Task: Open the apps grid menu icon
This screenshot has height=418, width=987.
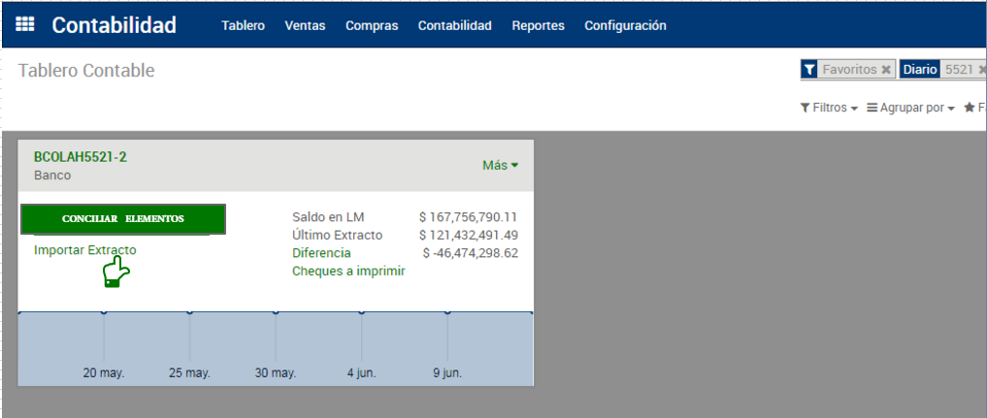Action: click(x=25, y=25)
